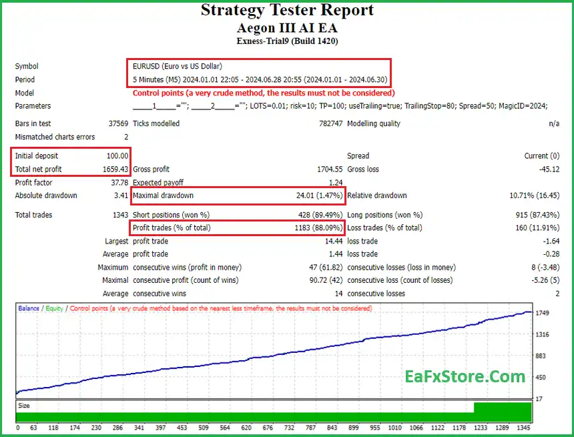Screen dimensions: 574x437
Task: Click Profit trades value 1183 (88.09%)
Action: [x=318, y=228]
